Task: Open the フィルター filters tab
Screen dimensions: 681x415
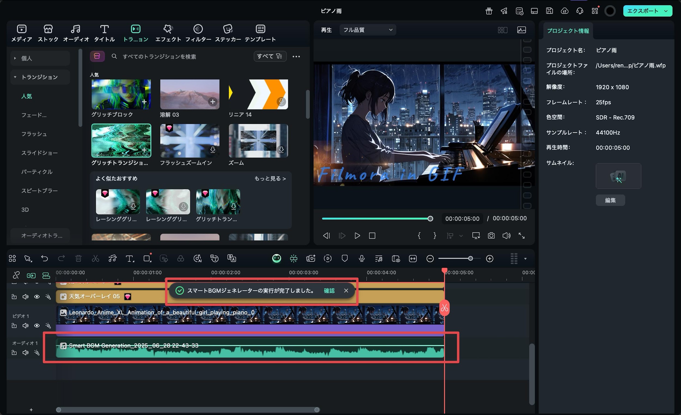Action: [198, 33]
